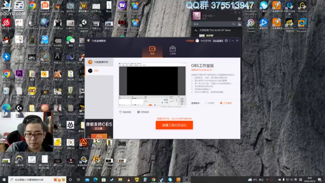This screenshot has height=183, width=325.
Task: Open File Explorer on the taskbar
Action: click(120, 179)
